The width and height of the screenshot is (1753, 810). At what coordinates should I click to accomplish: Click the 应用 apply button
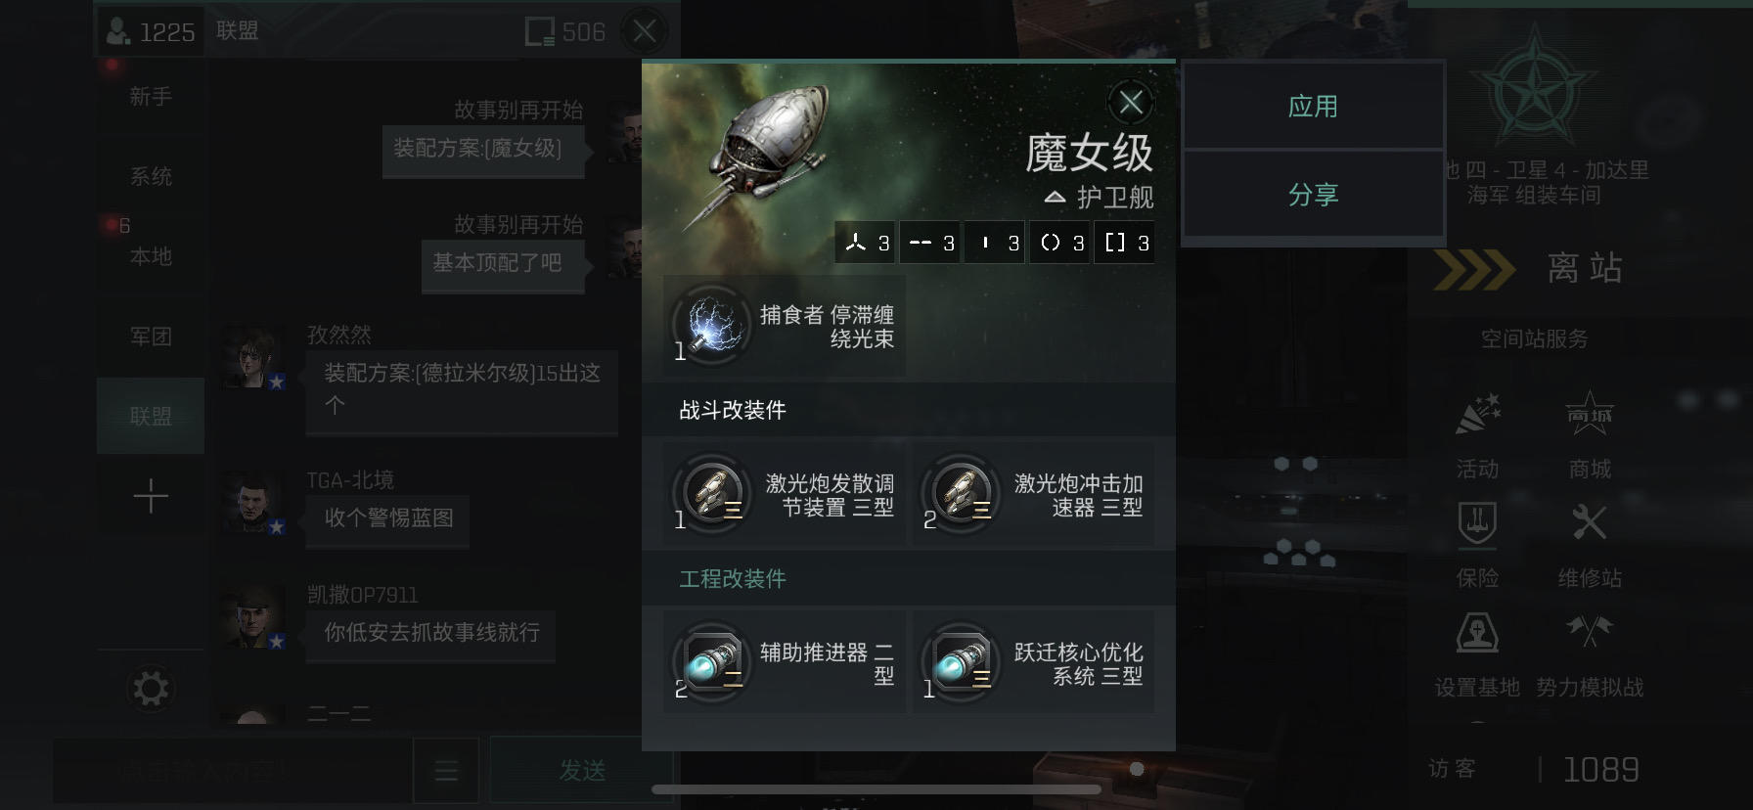(1313, 106)
